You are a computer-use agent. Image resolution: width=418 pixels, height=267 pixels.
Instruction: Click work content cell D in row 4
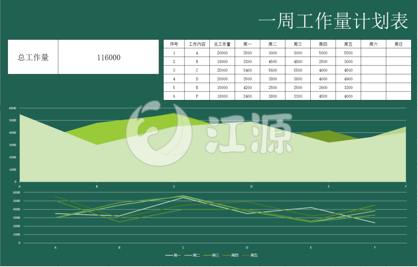tap(197, 79)
